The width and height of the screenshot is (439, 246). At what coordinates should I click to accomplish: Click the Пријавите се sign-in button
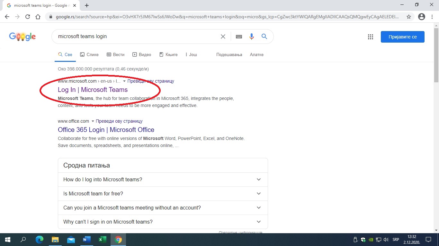[x=402, y=37]
